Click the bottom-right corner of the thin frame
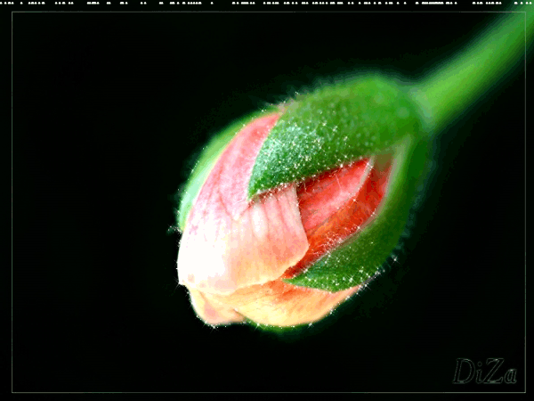This screenshot has height=401, width=534. tap(525, 392)
